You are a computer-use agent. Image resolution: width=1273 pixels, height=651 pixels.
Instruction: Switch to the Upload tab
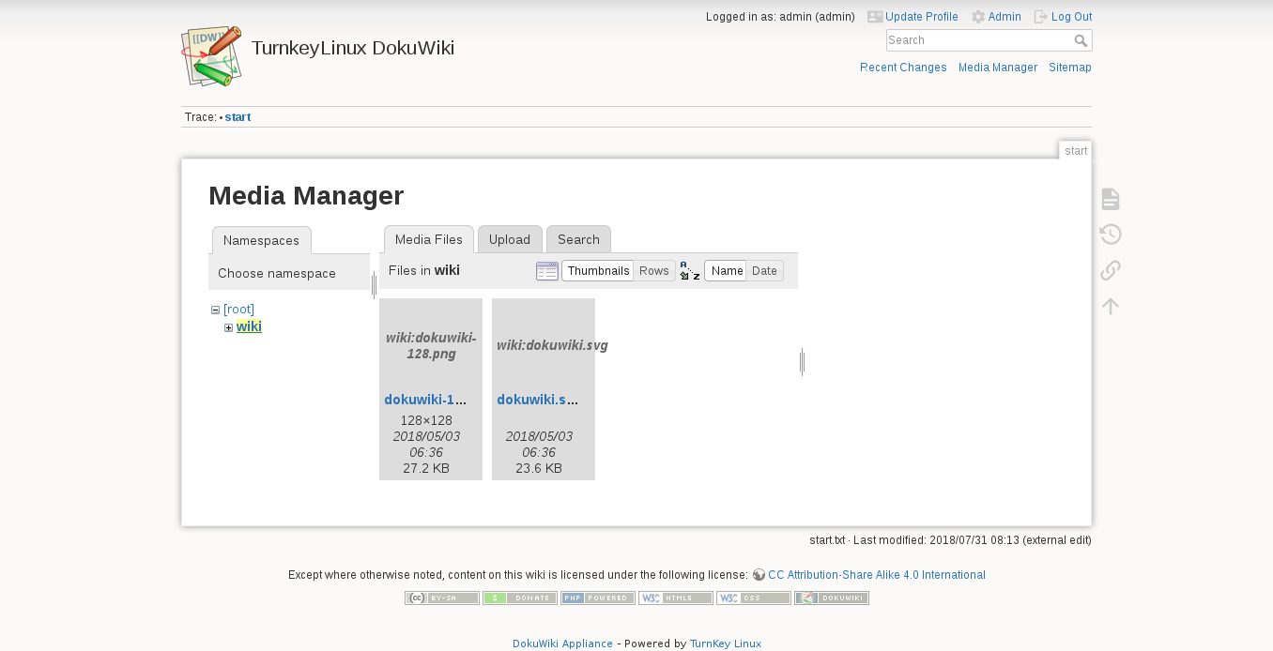tap(510, 239)
